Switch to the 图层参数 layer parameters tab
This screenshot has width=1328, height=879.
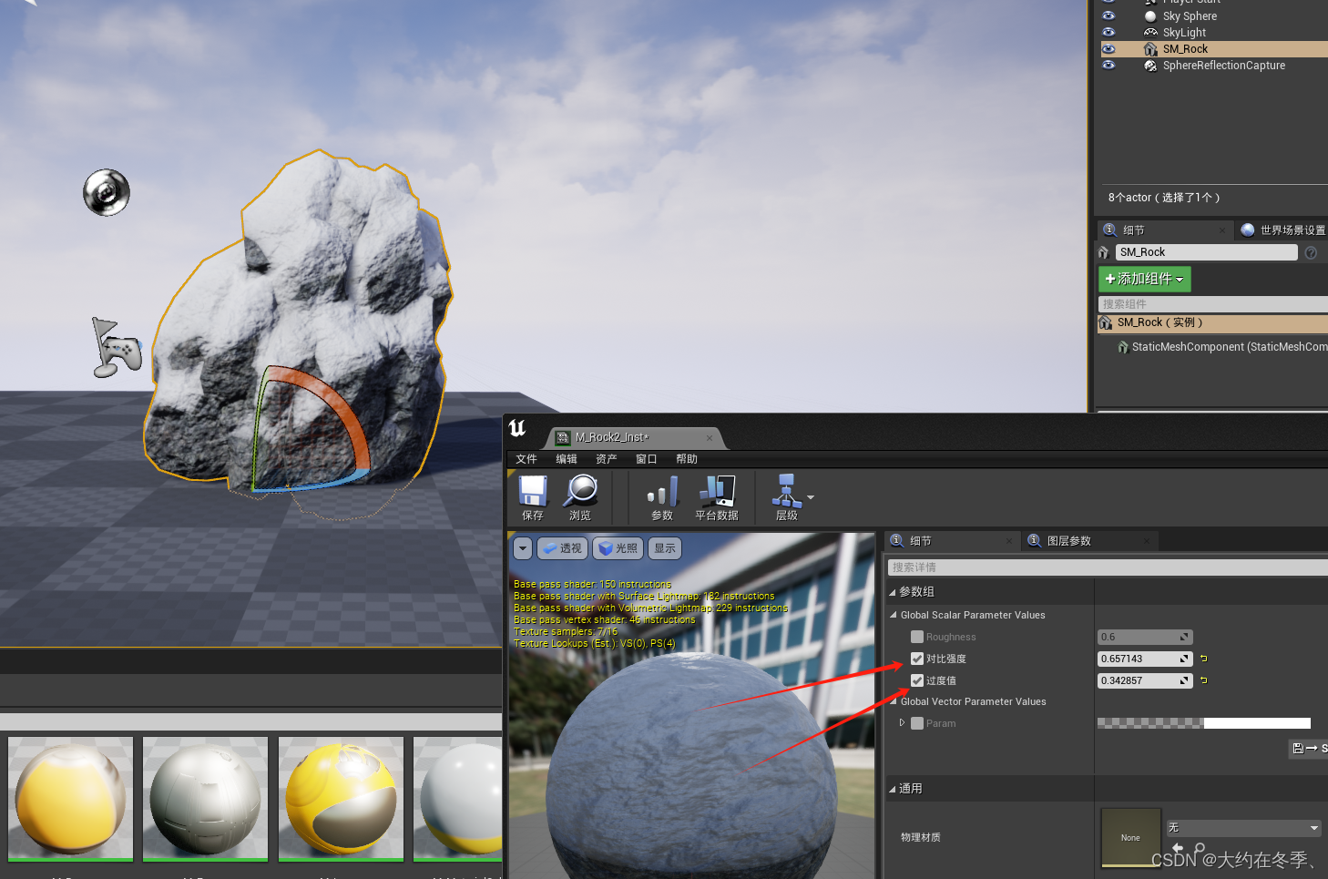coord(1068,541)
